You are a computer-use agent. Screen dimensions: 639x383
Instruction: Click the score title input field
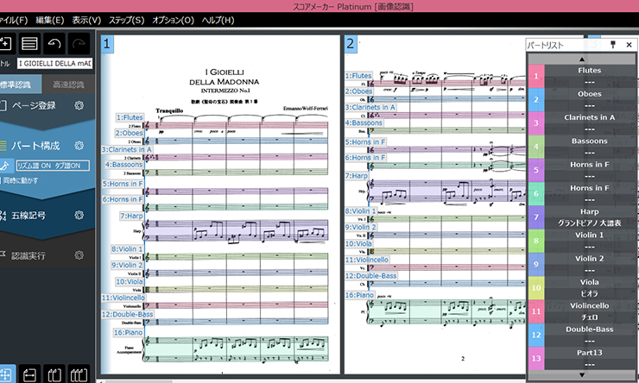(x=53, y=64)
